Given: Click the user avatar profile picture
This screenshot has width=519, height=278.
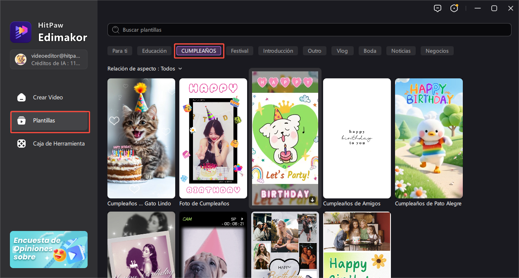Looking at the screenshot, I should pyautogui.click(x=21, y=59).
